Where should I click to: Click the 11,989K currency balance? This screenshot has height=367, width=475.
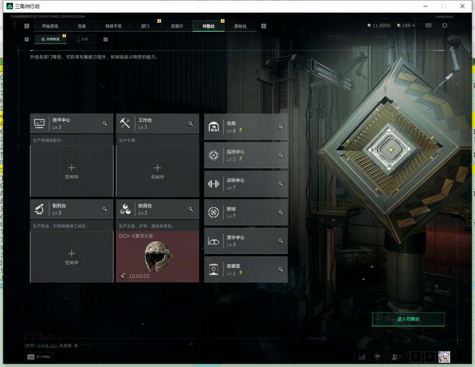pos(379,26)
